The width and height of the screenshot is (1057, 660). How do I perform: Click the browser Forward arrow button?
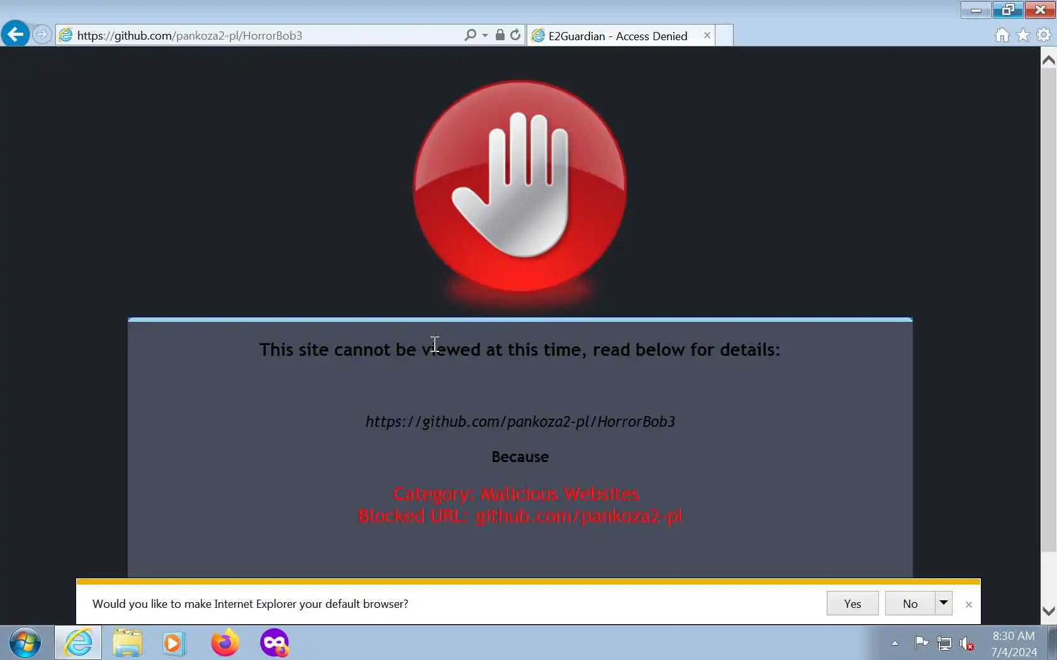click(42, 35)
